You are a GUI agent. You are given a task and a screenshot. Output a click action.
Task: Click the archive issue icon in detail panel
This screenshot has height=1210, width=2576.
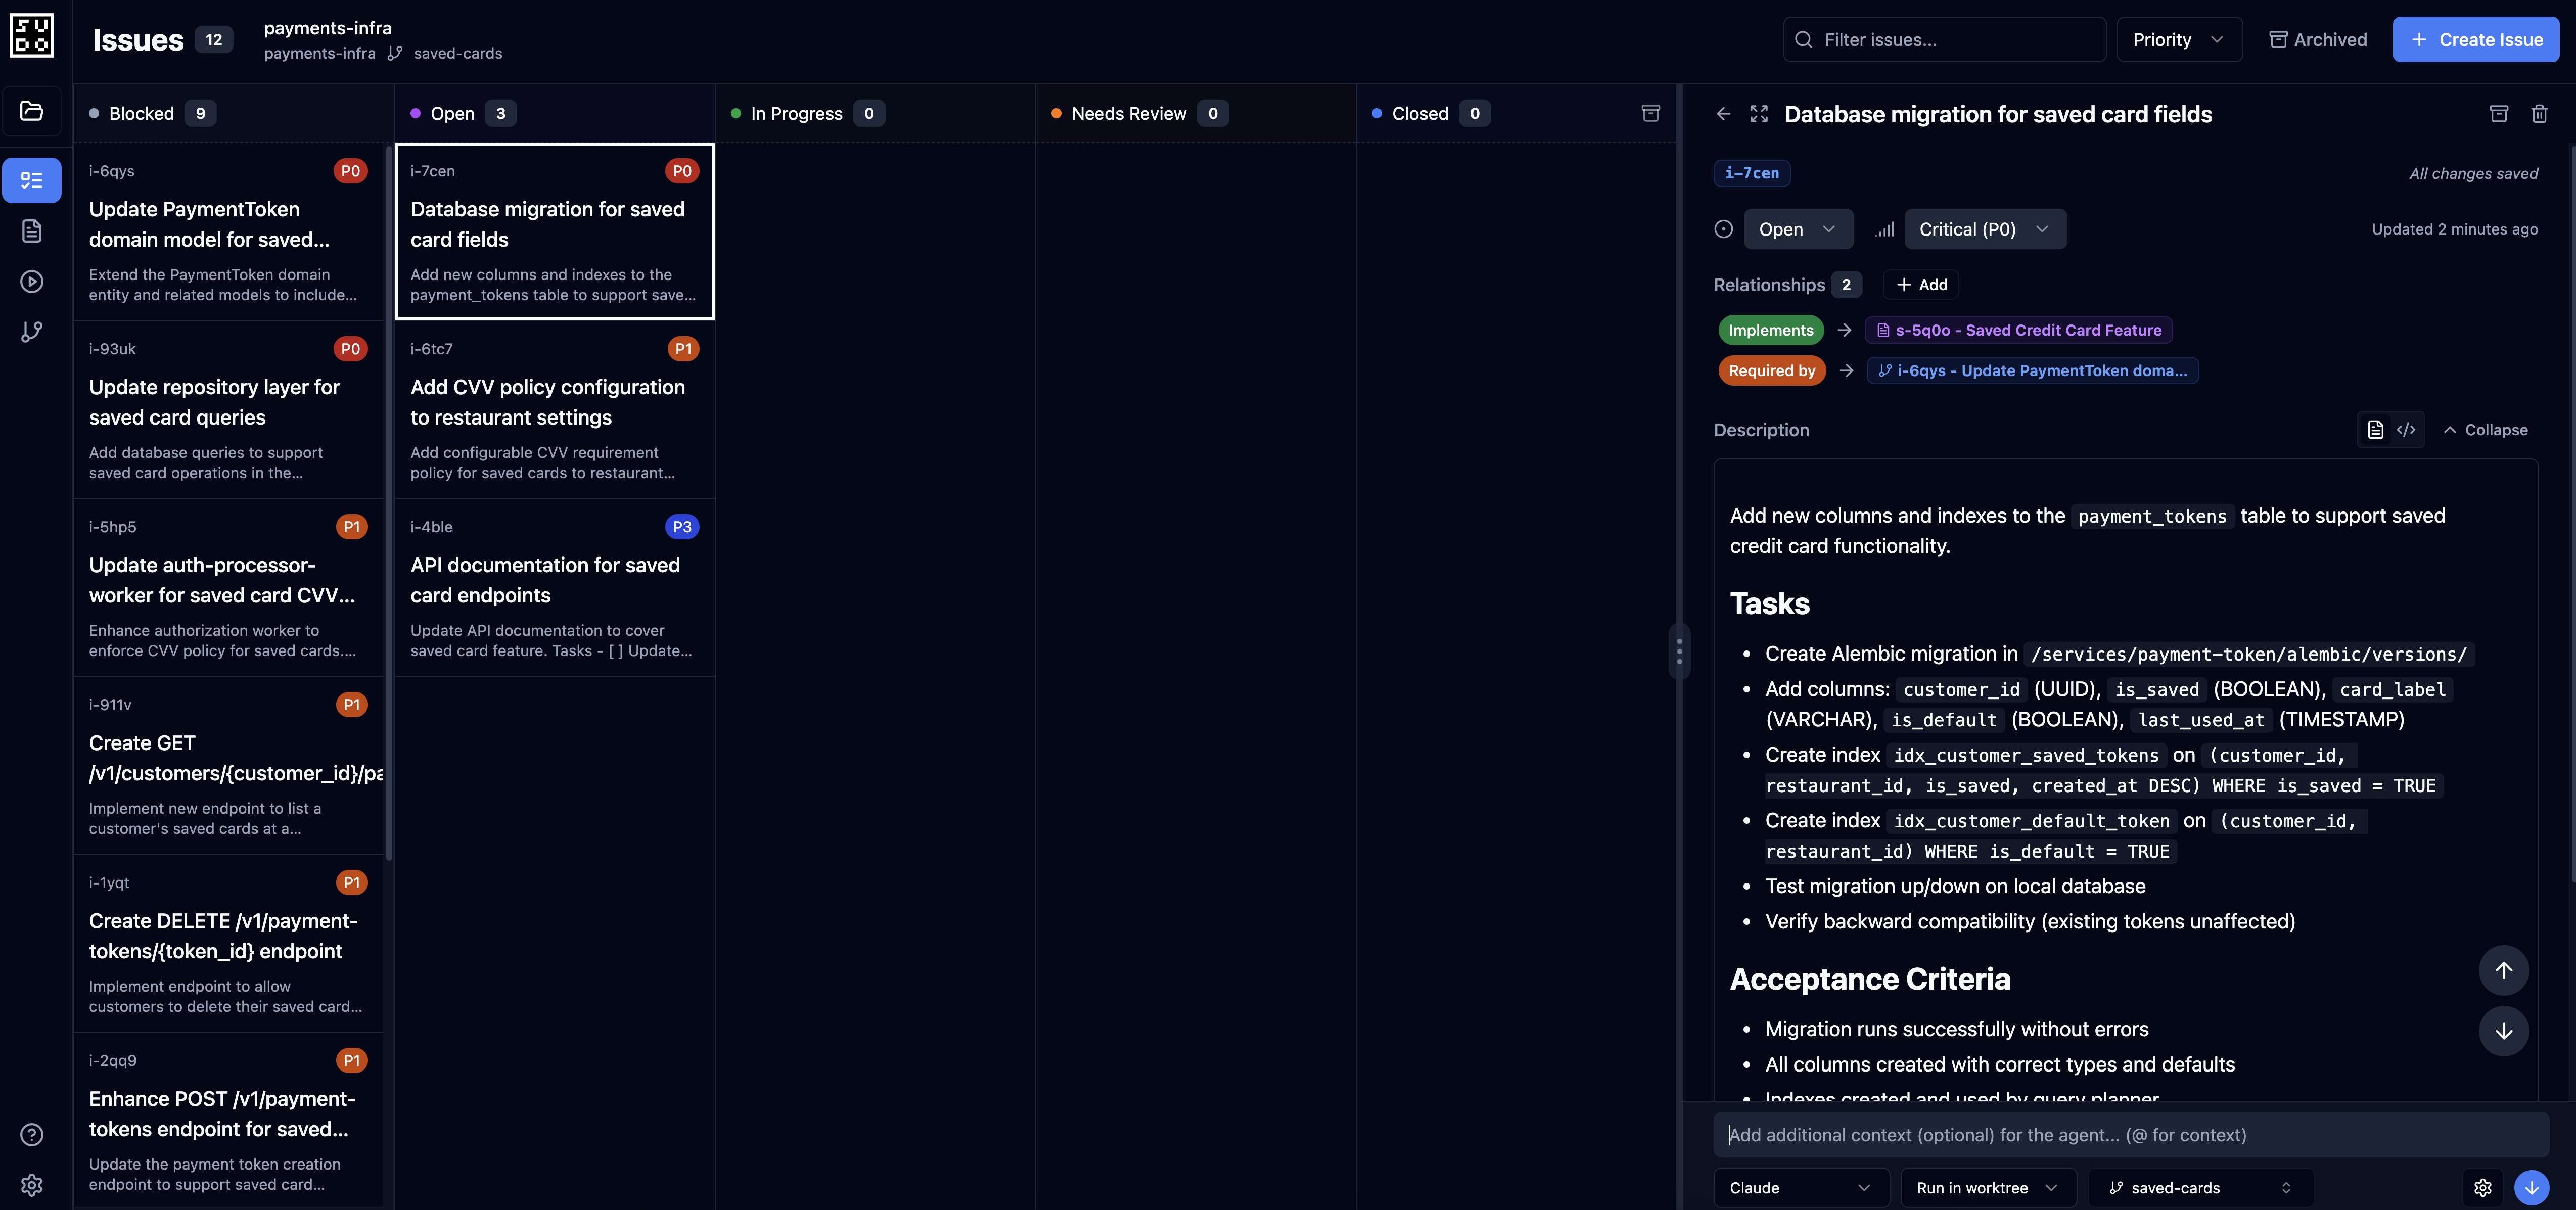click(x=2498, y=114)
